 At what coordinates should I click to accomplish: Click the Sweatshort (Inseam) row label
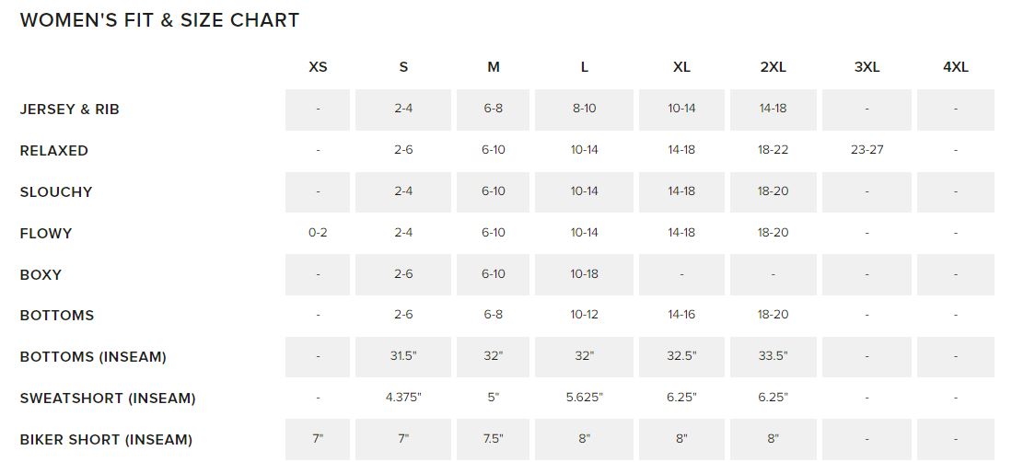coord(108,398)
